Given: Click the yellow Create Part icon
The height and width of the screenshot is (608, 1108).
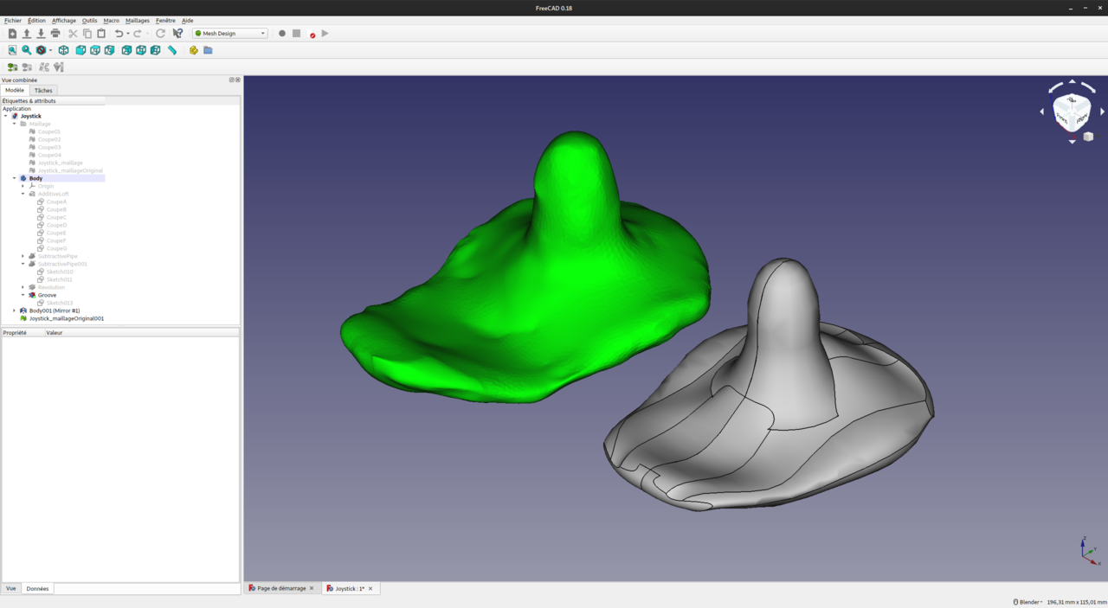Looking at the screenshot, I should point(194,50).
